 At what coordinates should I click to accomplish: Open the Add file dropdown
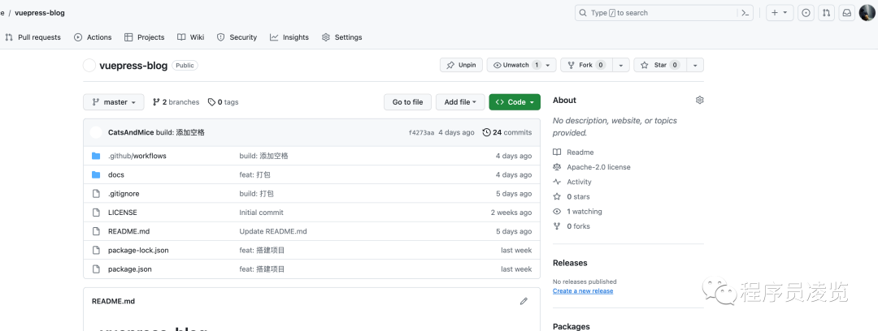(x=459, y=102)
